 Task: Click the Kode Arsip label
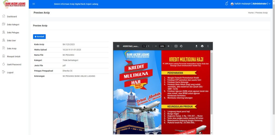click(39, 44)
